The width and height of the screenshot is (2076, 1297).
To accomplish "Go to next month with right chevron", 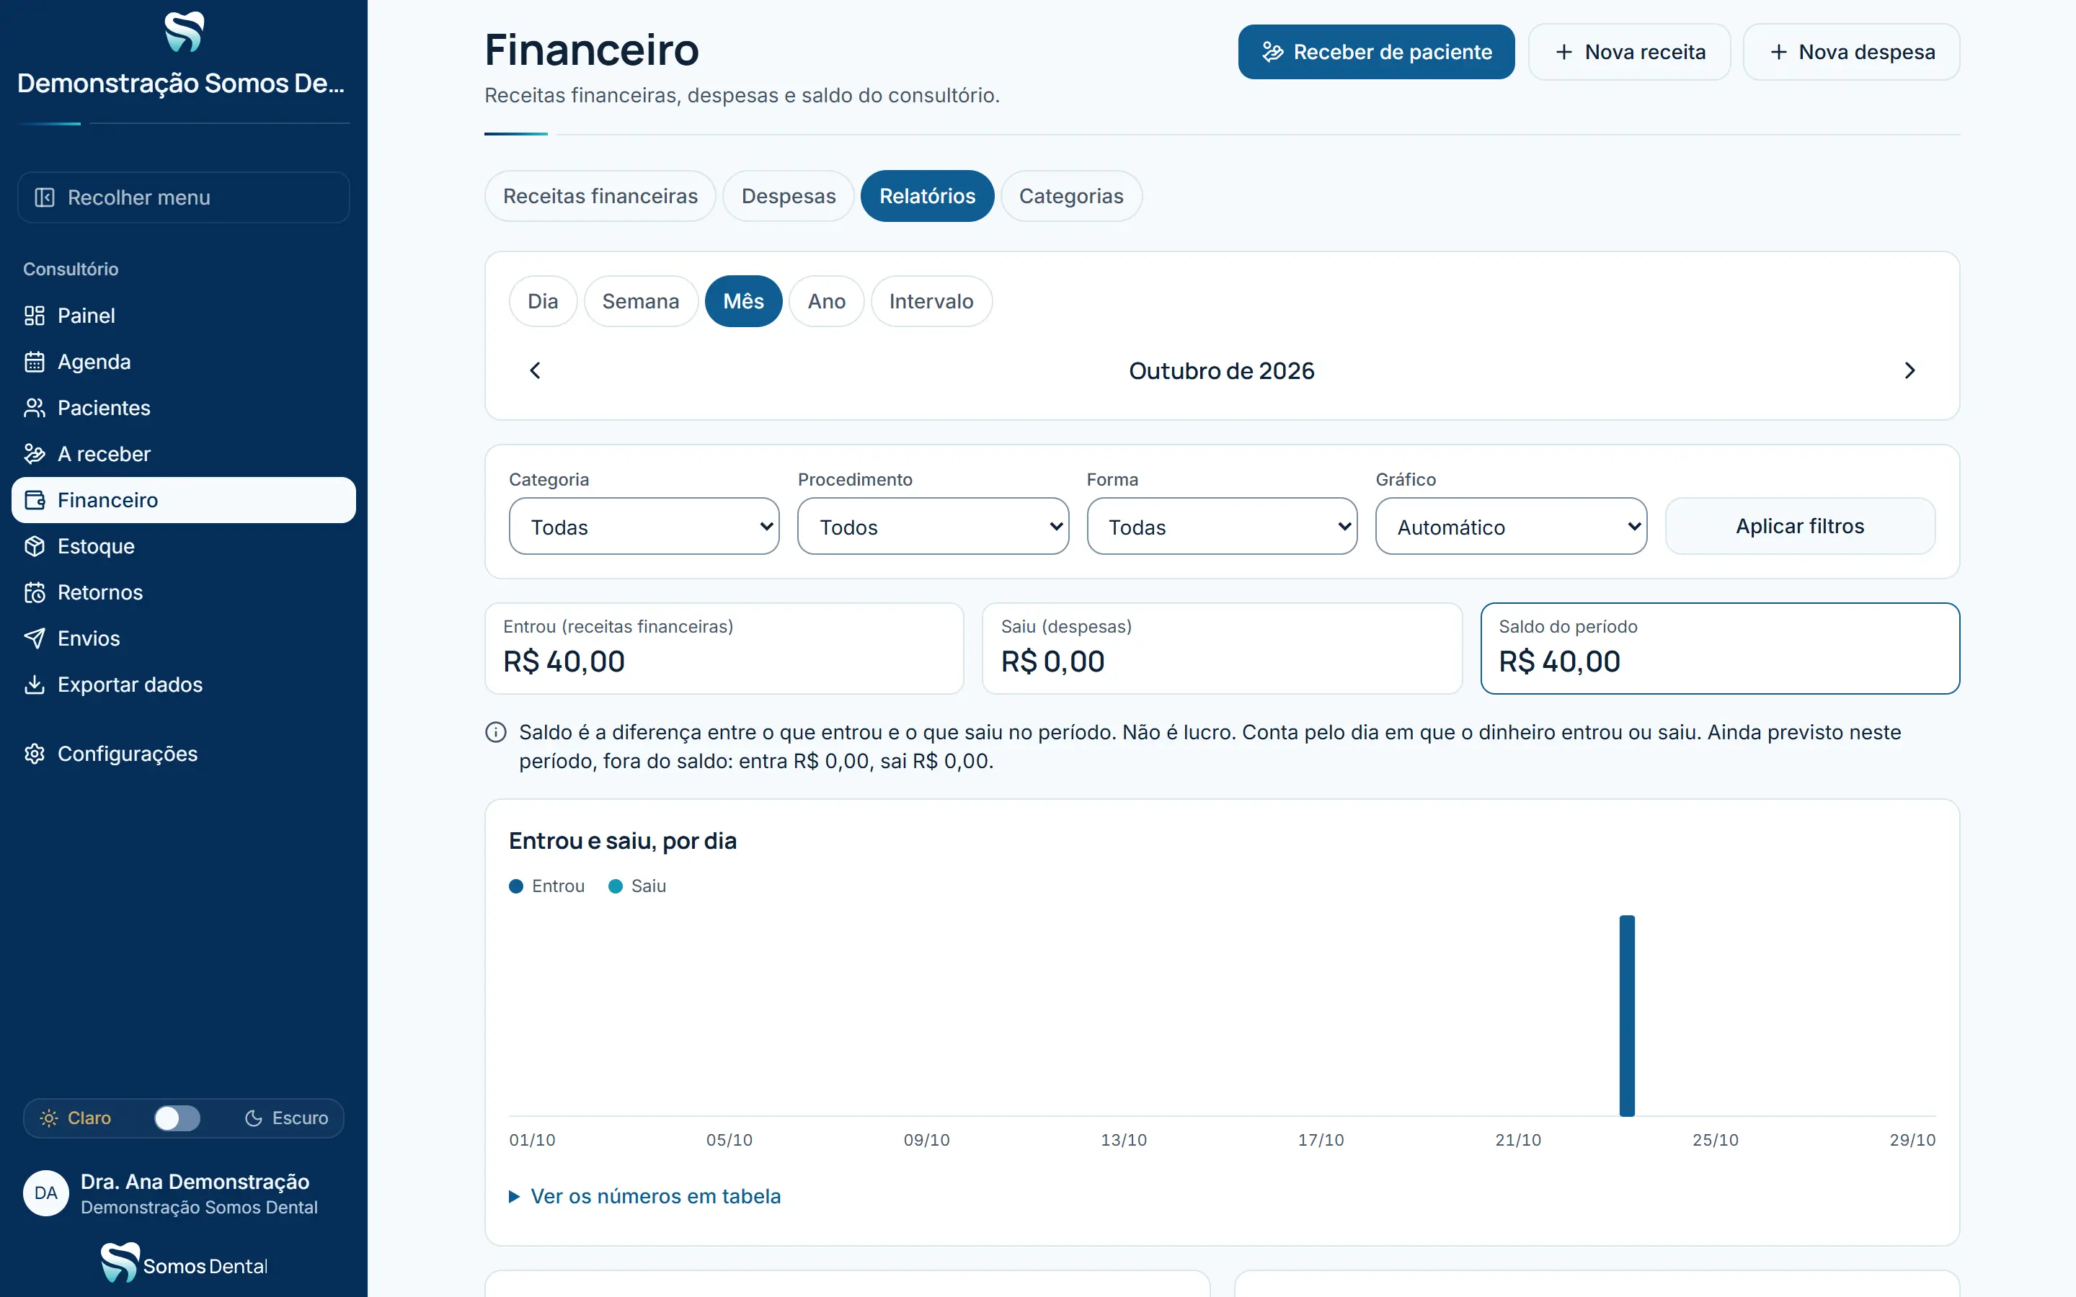I will tap(1909, 370).
